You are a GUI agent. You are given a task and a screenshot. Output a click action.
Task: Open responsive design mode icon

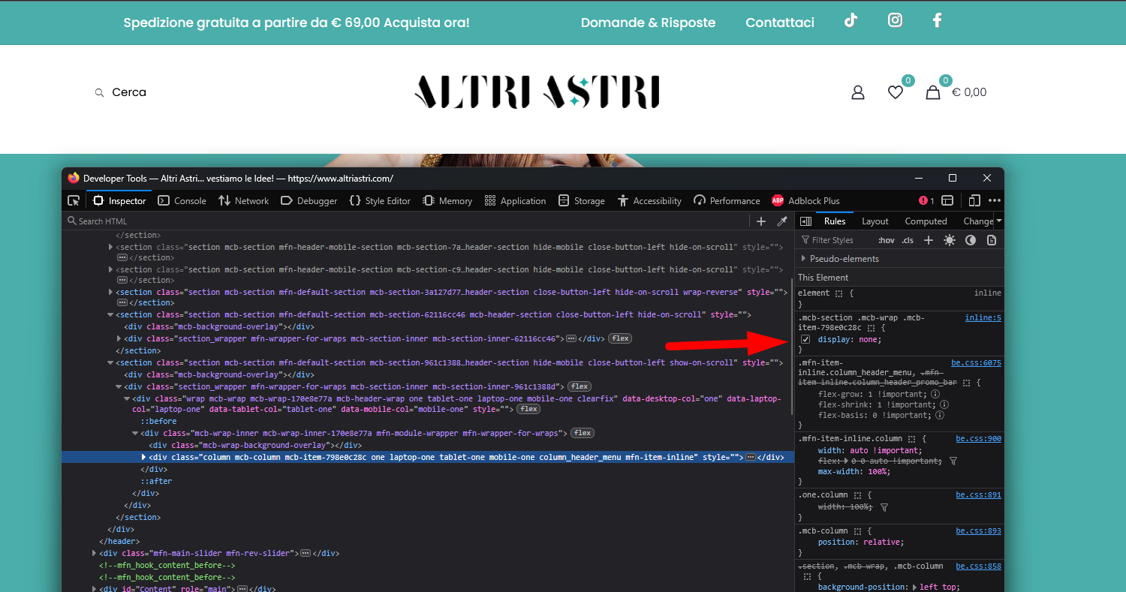(x=974, y=200)
